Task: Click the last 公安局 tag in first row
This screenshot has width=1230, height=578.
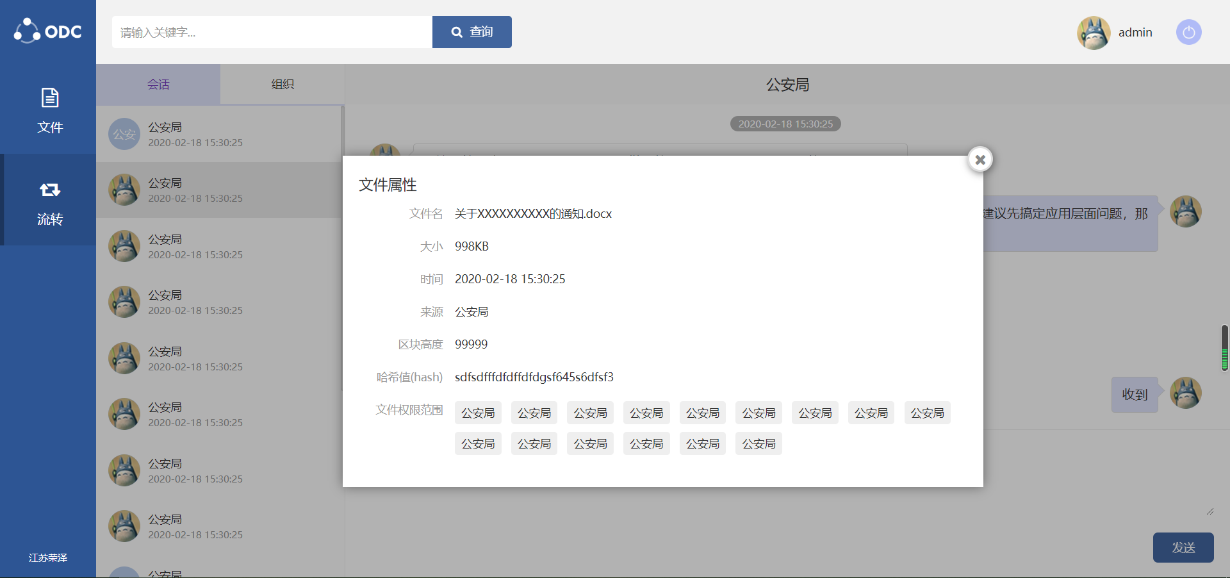Action: point(927,413)
